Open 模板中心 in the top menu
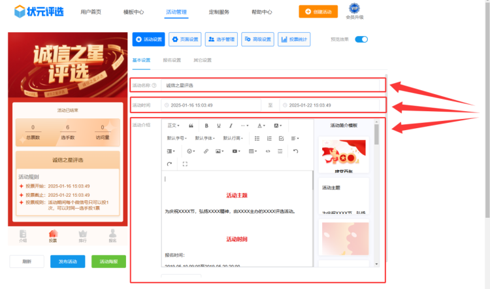 133,12
